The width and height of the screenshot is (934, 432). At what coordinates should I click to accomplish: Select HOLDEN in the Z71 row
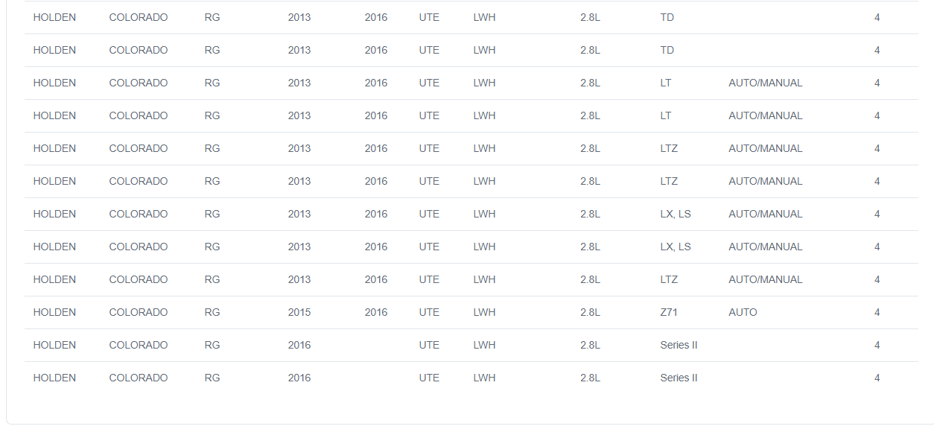[54, 312]
